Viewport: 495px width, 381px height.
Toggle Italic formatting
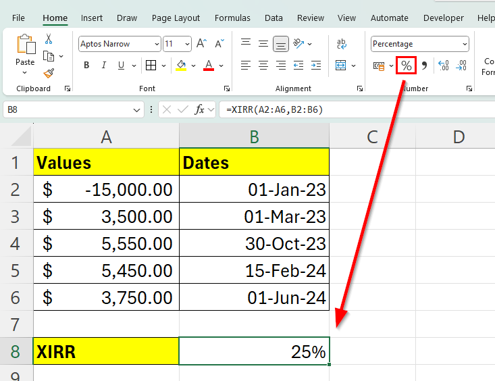104,66
